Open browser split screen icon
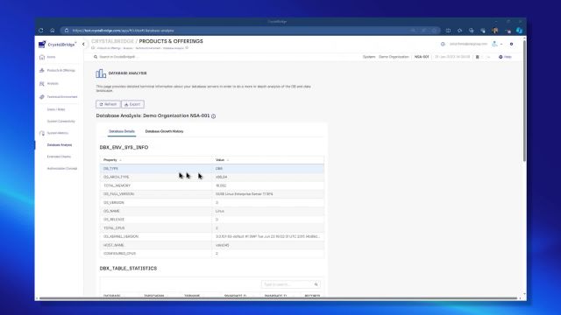This screenshot has height=315, width=561. [x=448, y=31]
